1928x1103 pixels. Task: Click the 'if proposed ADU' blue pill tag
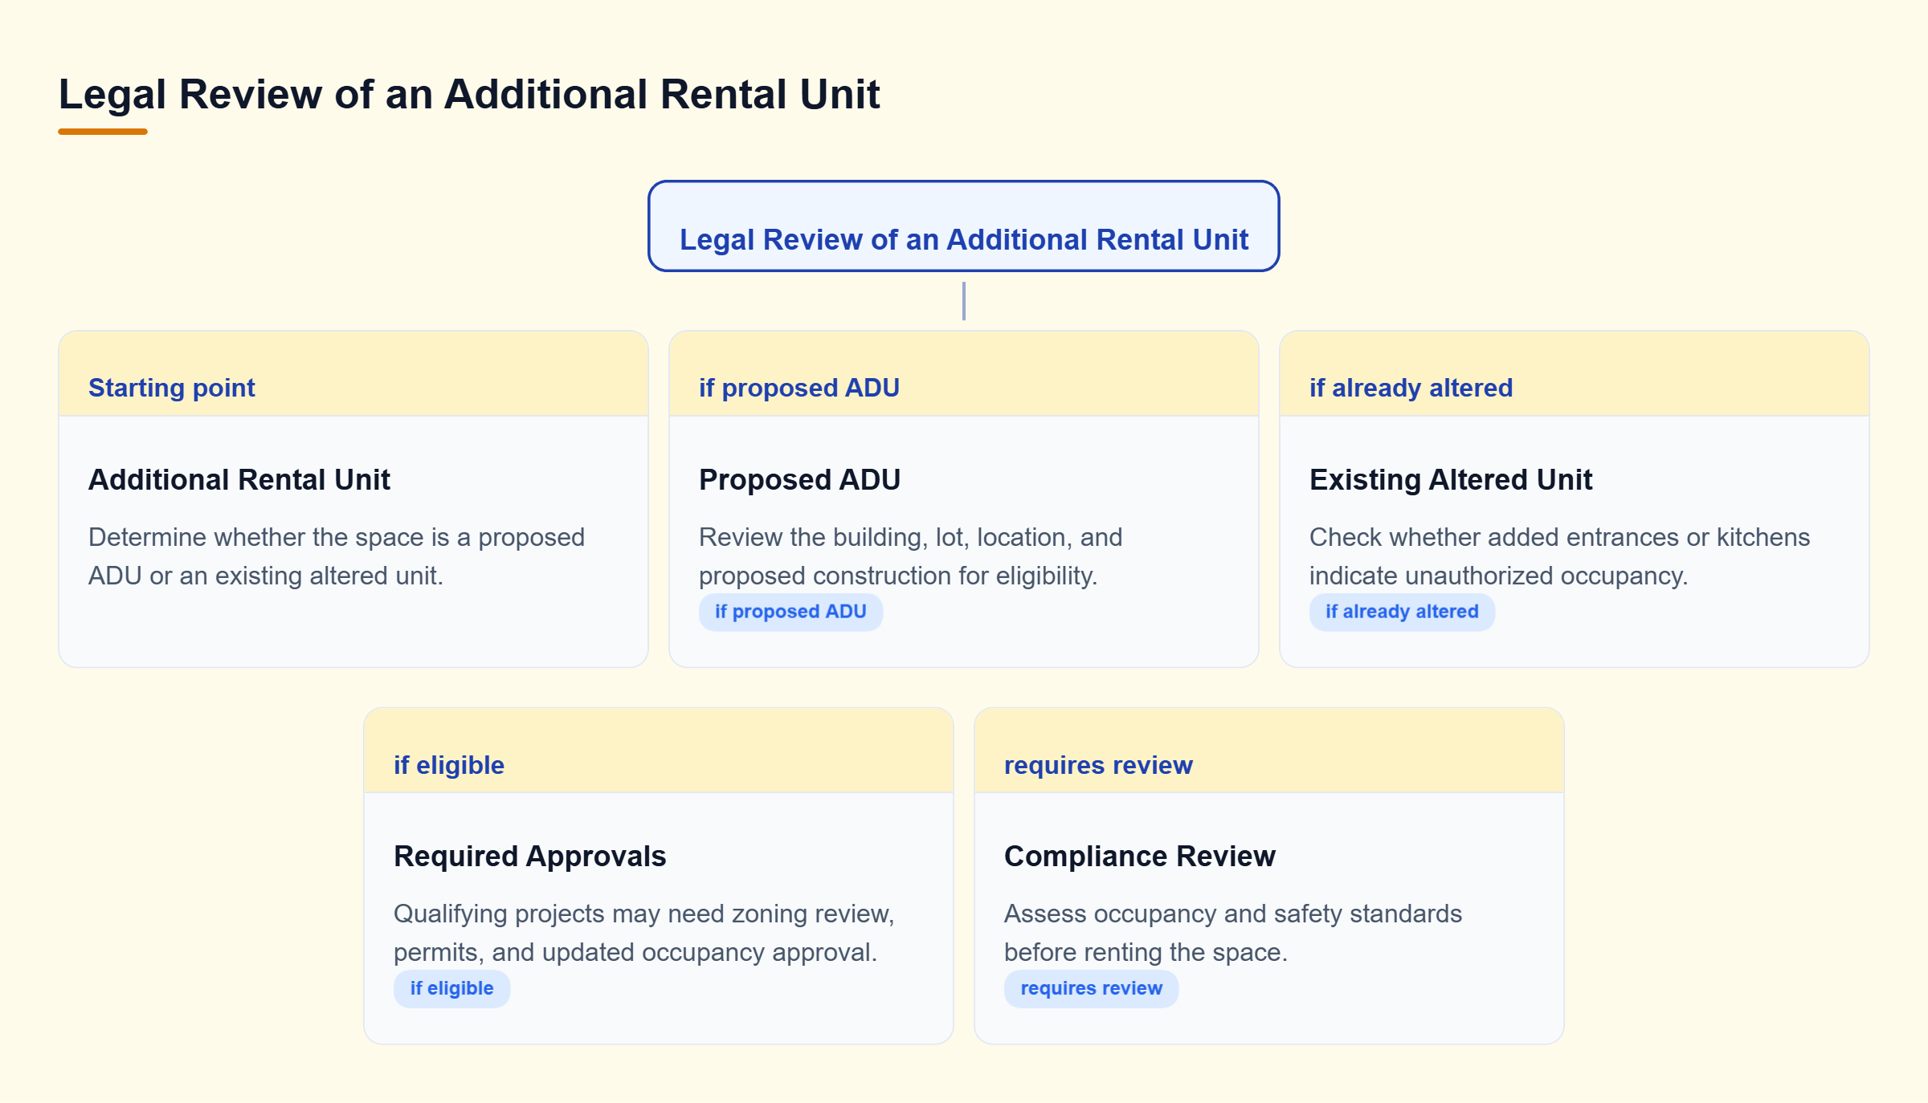coord(790,612)
